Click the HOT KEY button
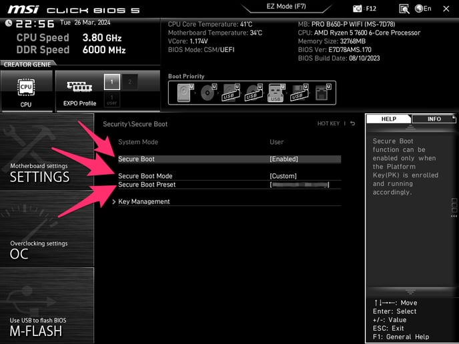Screen dimensions: 459x344 click(328, 123)
